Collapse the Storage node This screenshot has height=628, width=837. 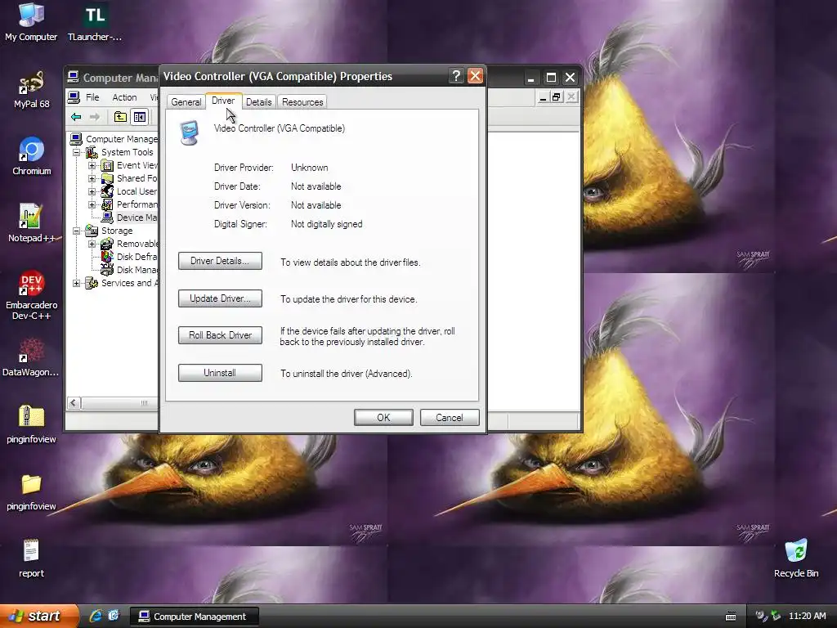tap(77, 231)
